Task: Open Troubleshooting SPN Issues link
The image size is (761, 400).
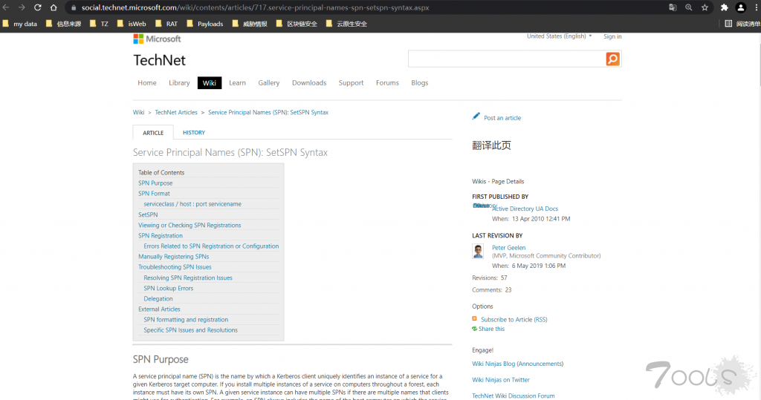Action: pos(175,267)
